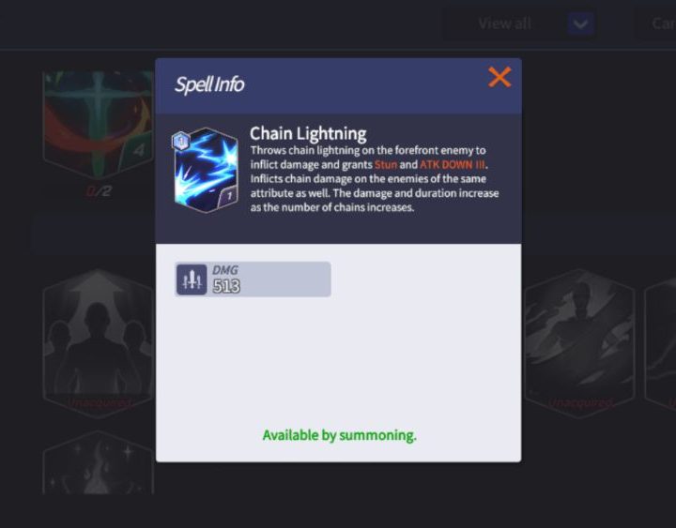Select the unacquired fighter silhouette spell card
Image resolution: width=676 pixels, height=528 pixels.
[579, 343]
